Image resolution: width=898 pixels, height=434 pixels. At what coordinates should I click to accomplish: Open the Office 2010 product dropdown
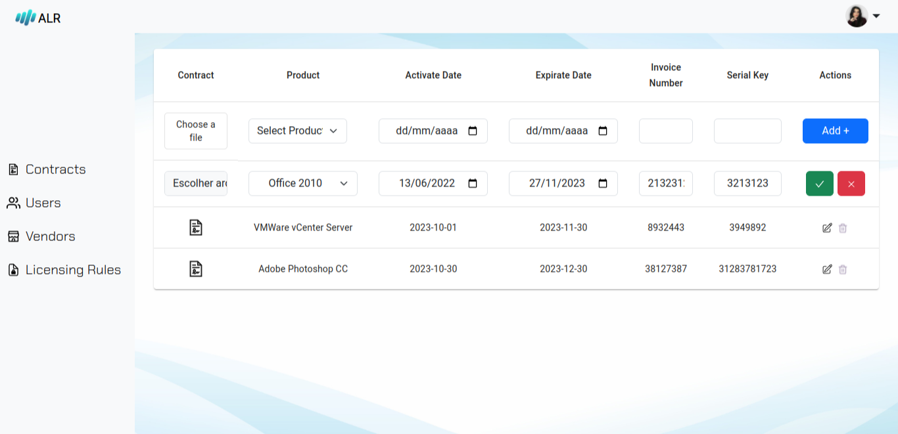pos(303,183)
